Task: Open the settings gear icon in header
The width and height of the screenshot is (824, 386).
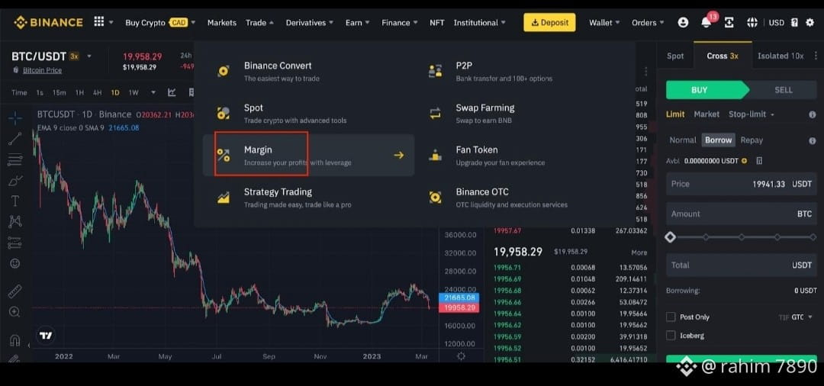Action: click(x=810, y=23)
